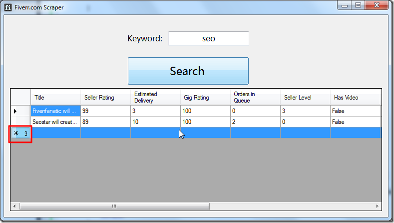394x223 pixels.
Task: Select Seller Rating cell with value 99
Action: click(x=105, y=111)
